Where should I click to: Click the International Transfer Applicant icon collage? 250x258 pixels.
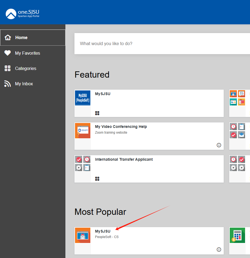[x=83, y=163]
